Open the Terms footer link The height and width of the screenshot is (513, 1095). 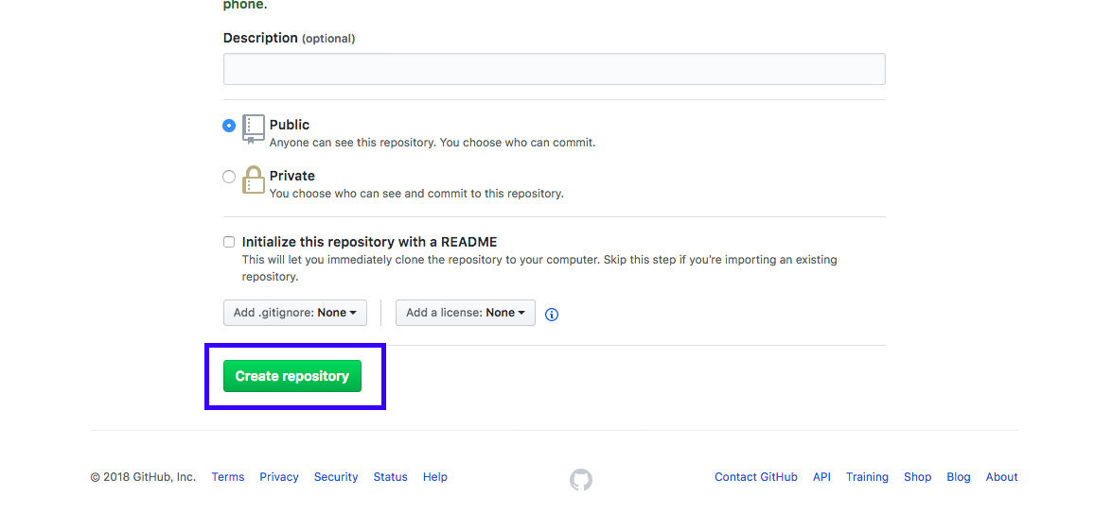coord(228,477)
